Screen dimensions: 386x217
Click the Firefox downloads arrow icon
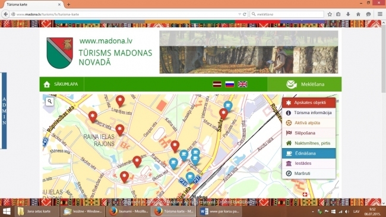(x=348, y=14)
